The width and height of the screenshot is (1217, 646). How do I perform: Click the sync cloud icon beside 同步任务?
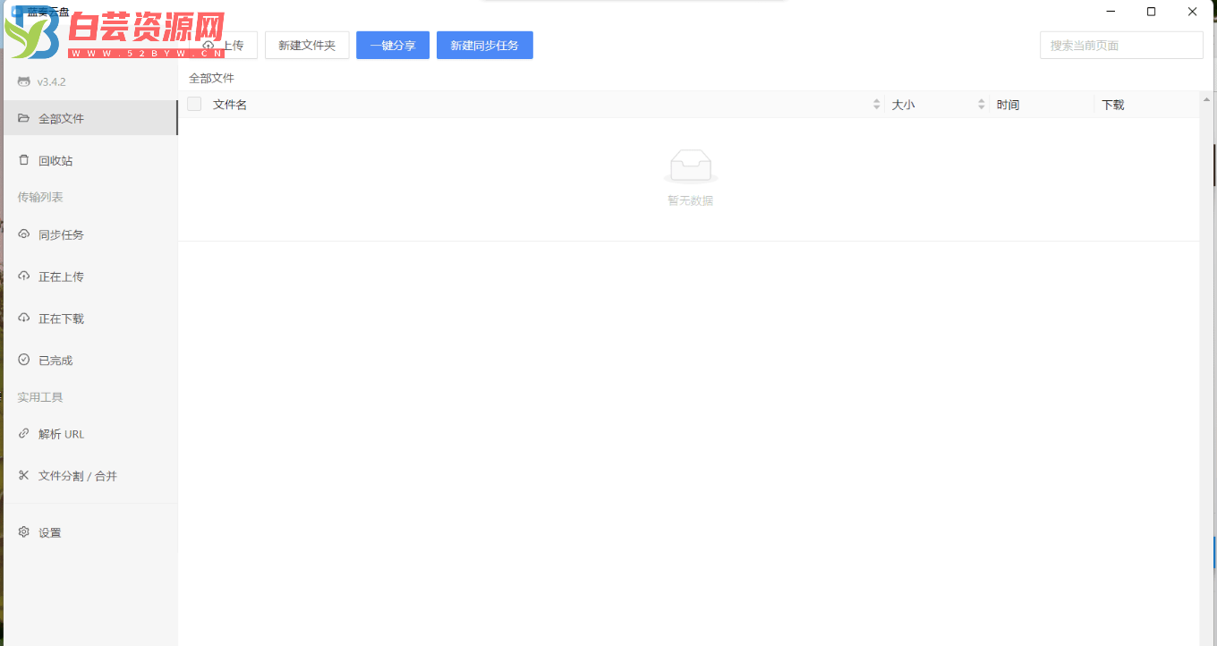click(24, 234)
